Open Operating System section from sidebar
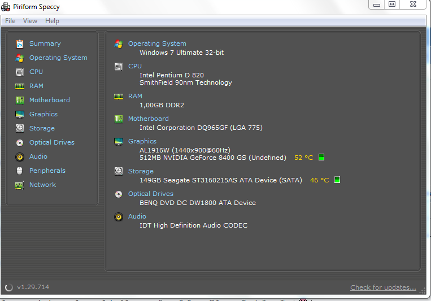 click(x=58, y=58)
